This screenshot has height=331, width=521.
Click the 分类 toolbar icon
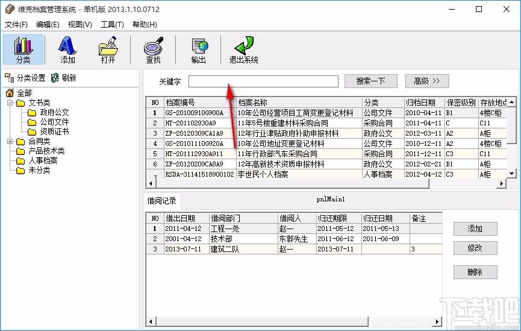[23, 49]
